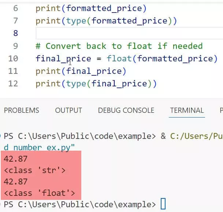Viewport: 223px width, 212px height.
Task: Click line number 11 in the gutter
Action: click(x=13, y=71)
